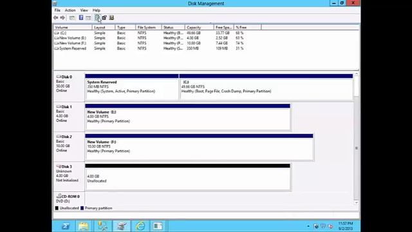Click the Disk Management title bar app icon
The height and width of the screenshot is (232, 412).
(55, 3)
